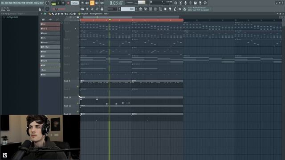The image size is (285, 160).
Task: Select the Clap pattern in picker
Action: pyautogui.click(x=50, y=52)
